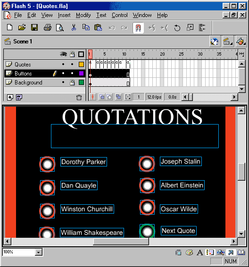Click the Dorothy Parker button circle
This screenshot has width=249, height=267.
47,164
